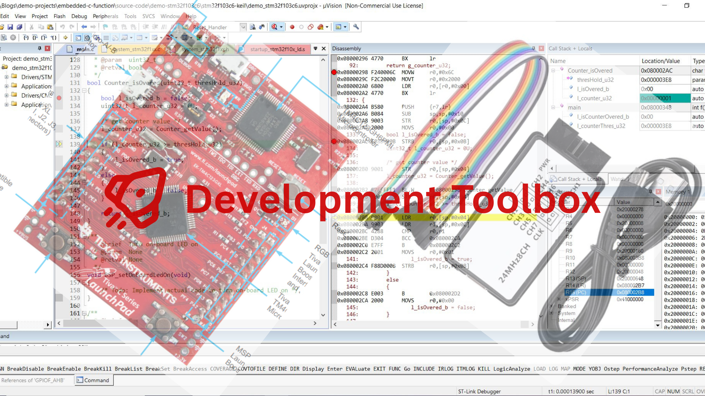The height and width of the screenshot is (396, 705).
Task: Toggle the Command Window toolbar icon
Action: pyautogui.click(x=78, y=38)
